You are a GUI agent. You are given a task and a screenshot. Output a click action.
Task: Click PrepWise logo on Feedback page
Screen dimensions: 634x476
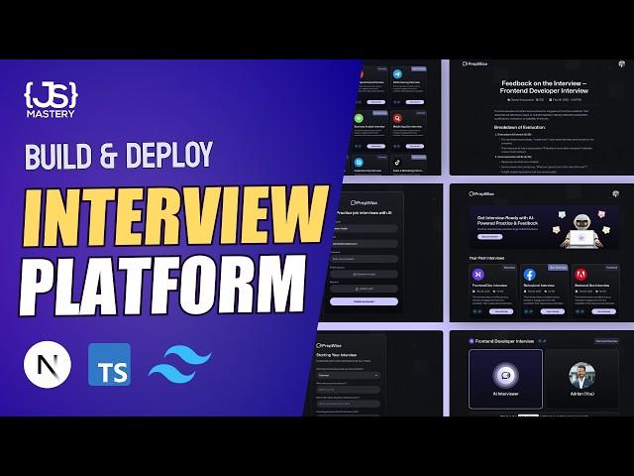coord(475,63)
